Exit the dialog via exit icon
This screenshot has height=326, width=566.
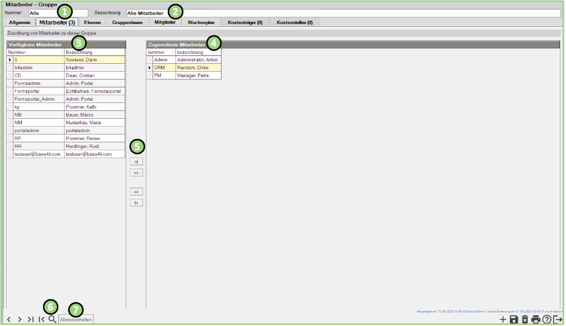pyautogui.click(x=558, y=319)
